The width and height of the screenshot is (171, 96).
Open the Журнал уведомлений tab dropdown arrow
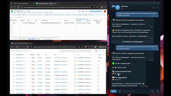coord(53,39)
